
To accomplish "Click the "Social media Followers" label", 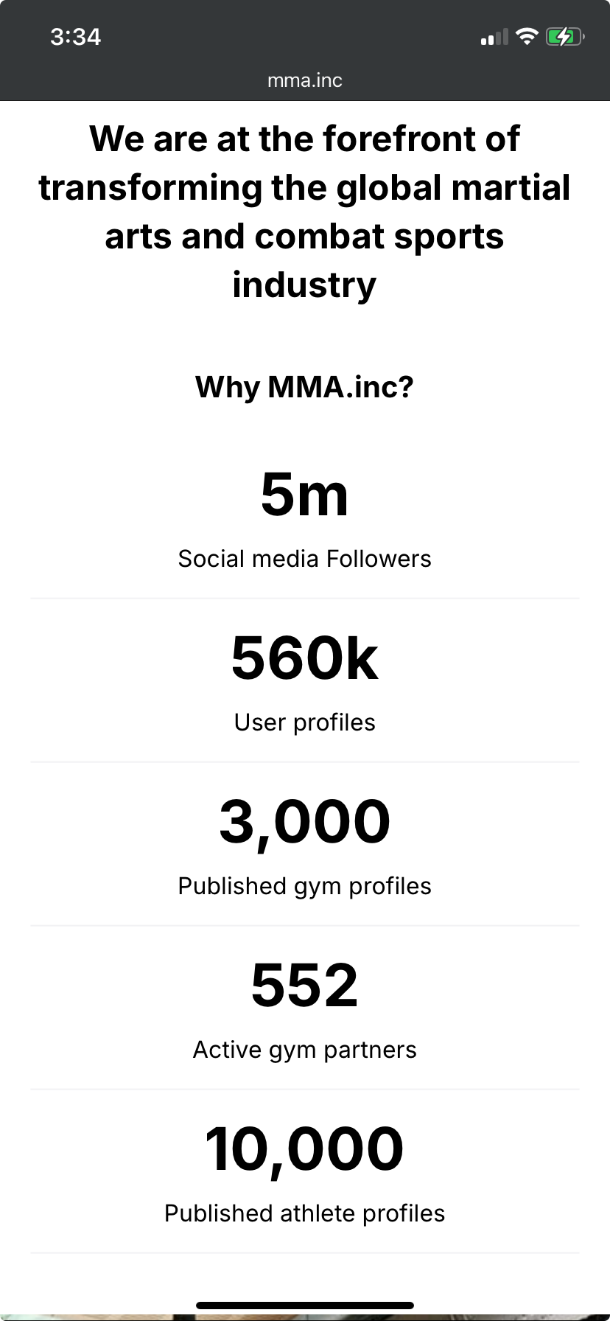I will click(x=305, y=559).
